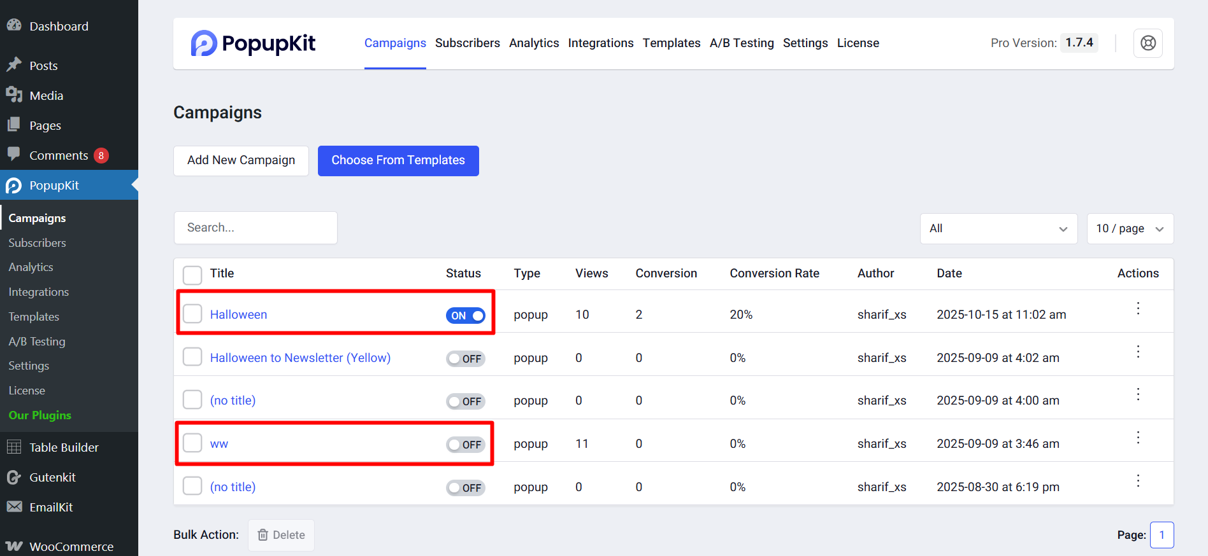This screenshot has width=1208, height=556.
Task: Open the 10 / page dropdown
Action: coord(1130,229)
